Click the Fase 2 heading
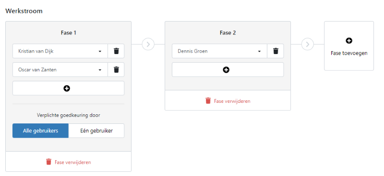 [x=228, y=33]
